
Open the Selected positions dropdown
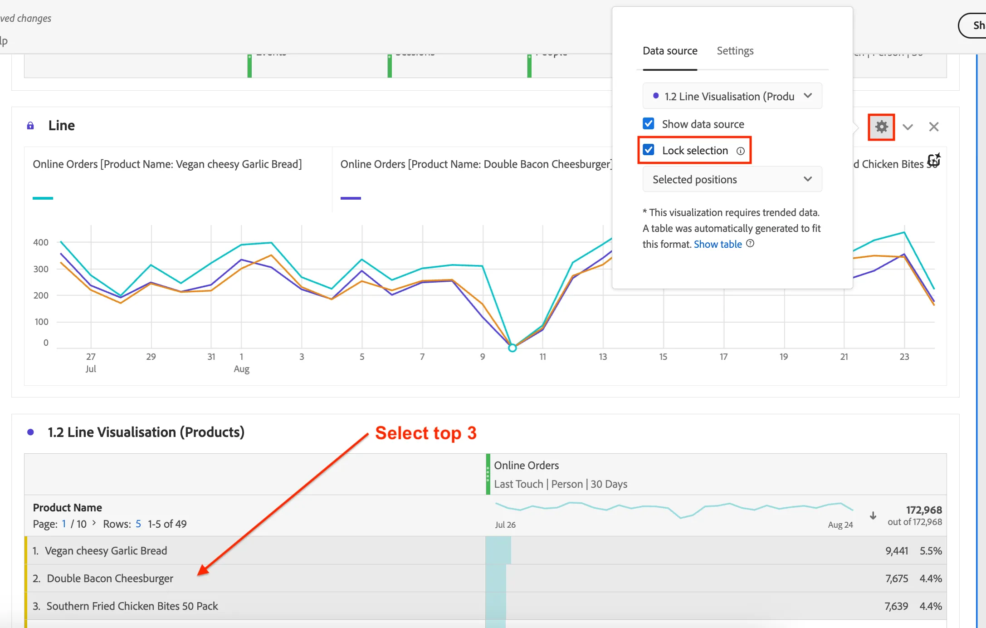pyautogui.click(x=732, y=179)
